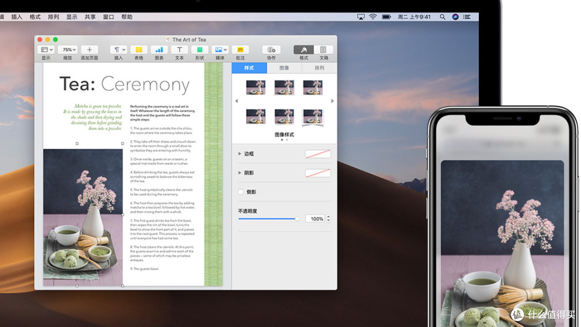
Task: Open the 阴影 shadow style swatch
Action: coord(318,173)
